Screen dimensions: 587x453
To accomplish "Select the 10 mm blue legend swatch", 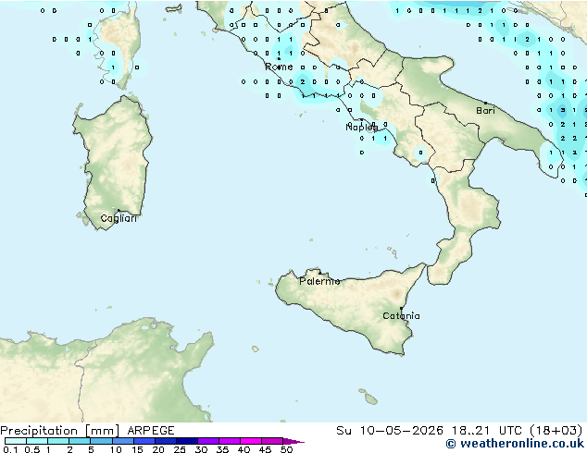I will pyautogui.click(x=123, y=441).
